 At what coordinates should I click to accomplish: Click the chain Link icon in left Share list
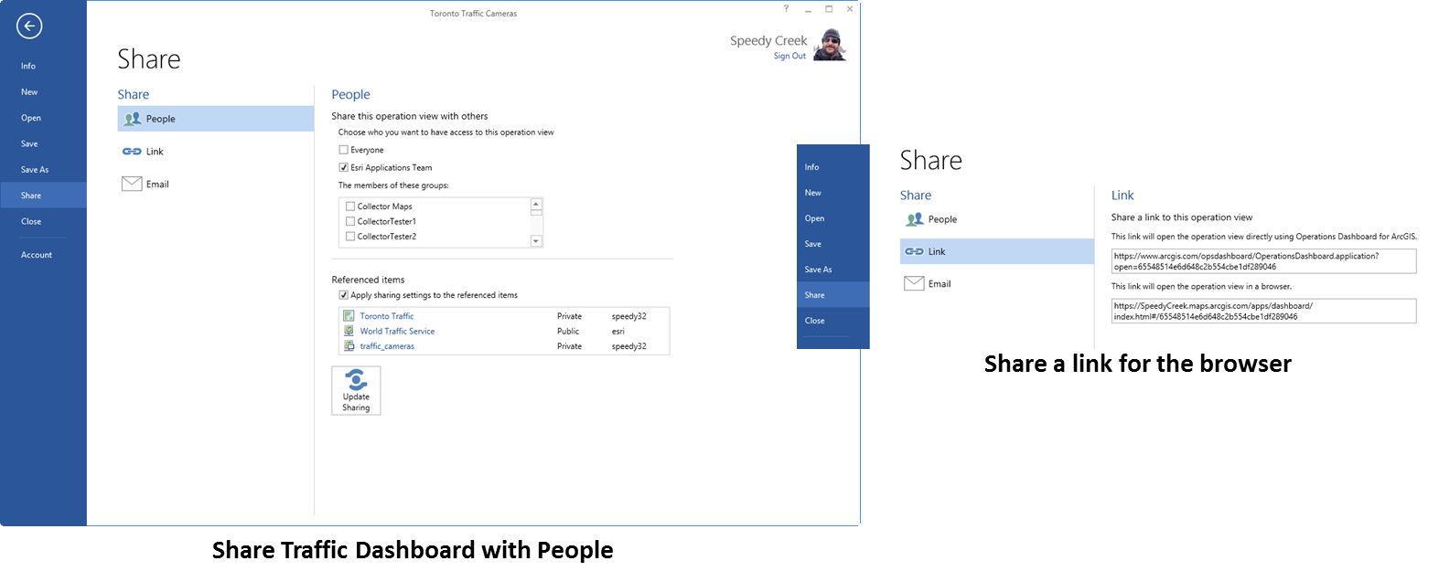click(x=132, y=152)
